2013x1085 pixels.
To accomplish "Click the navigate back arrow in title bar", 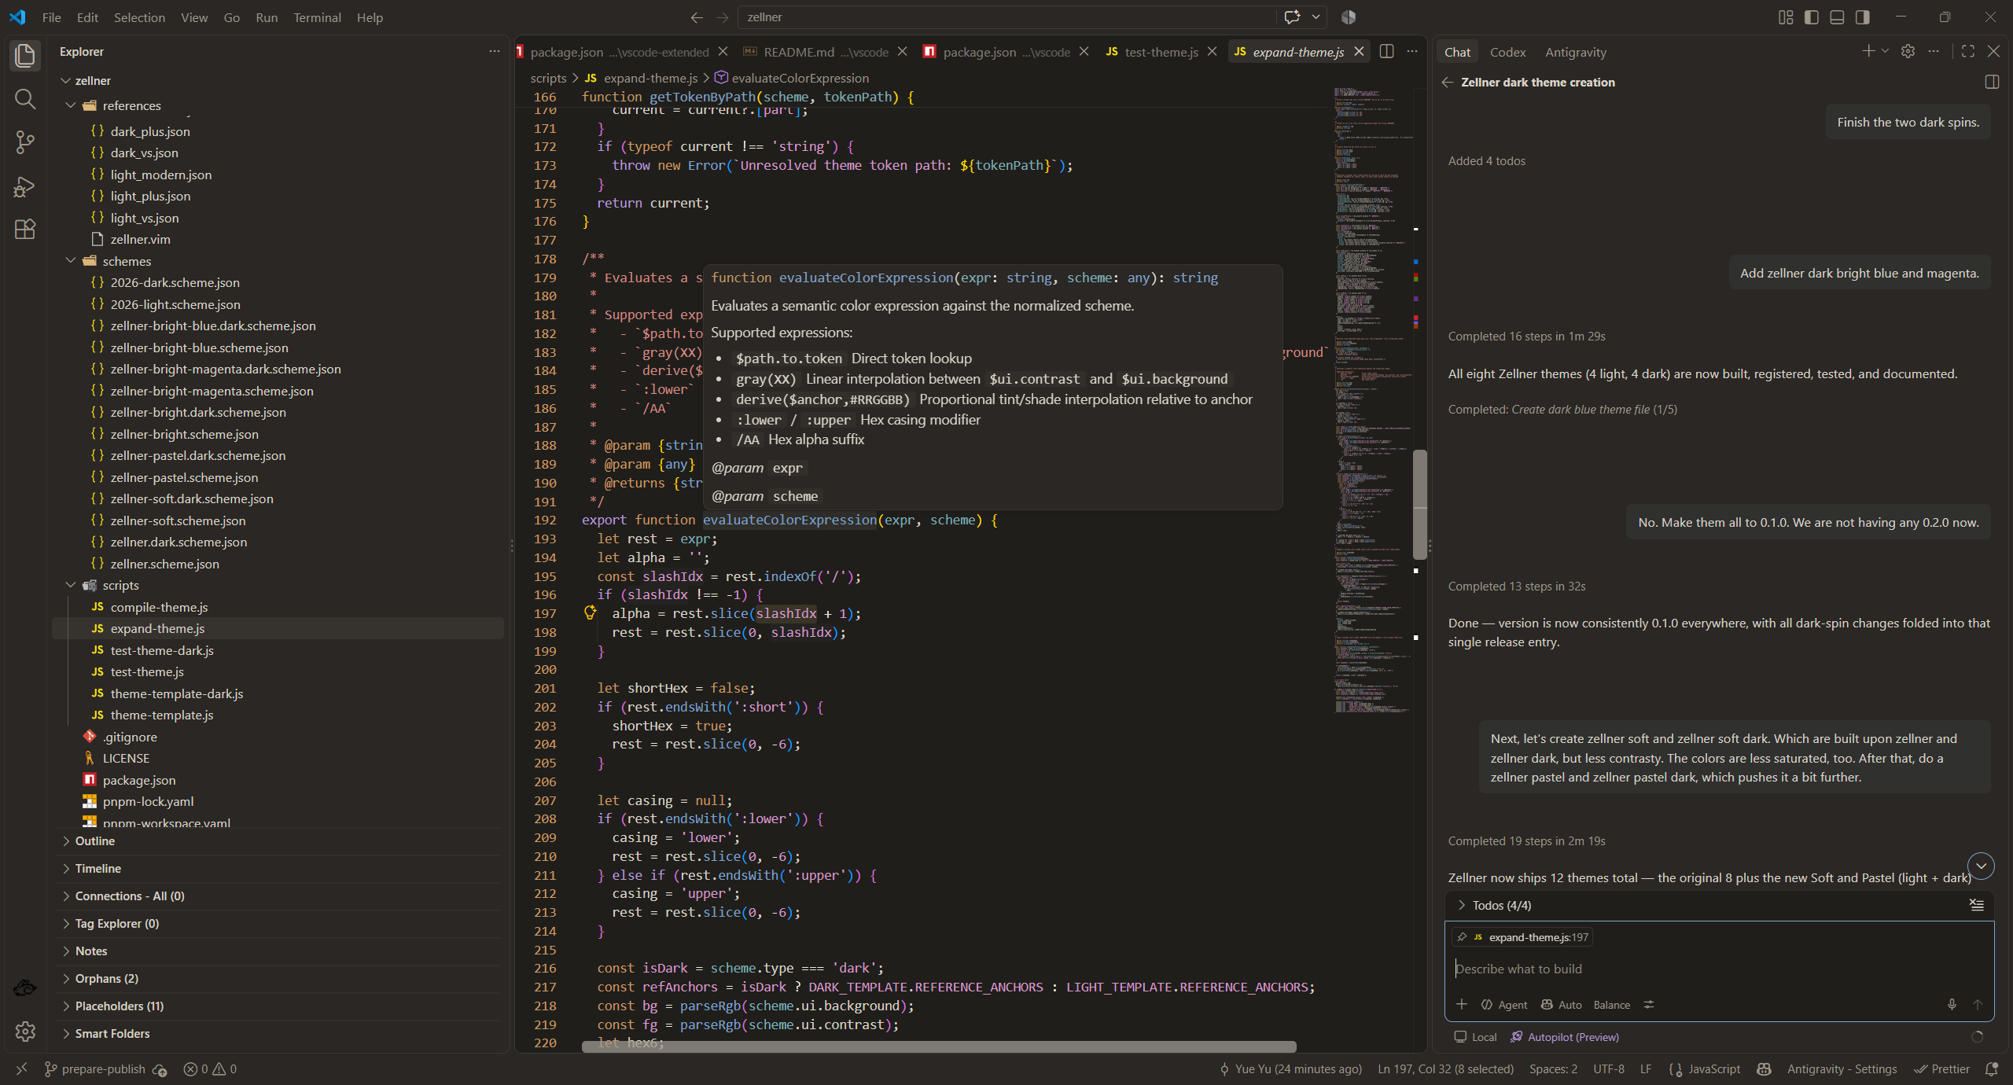I will [696, 17].
